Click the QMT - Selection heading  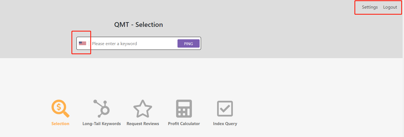138,25
